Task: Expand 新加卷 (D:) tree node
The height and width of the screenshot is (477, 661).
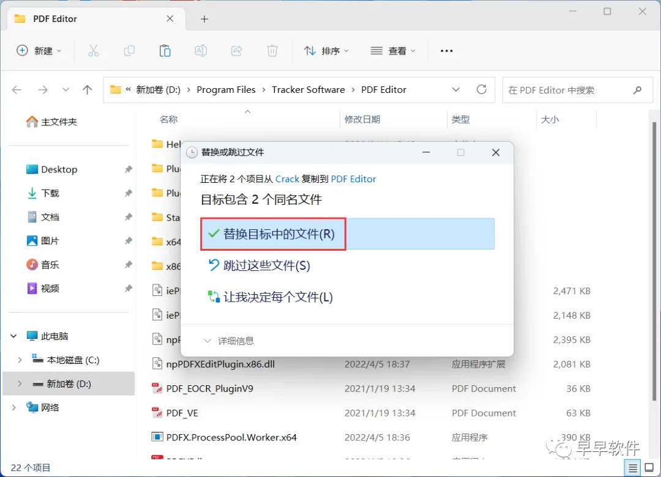Action: click(20, 383)
